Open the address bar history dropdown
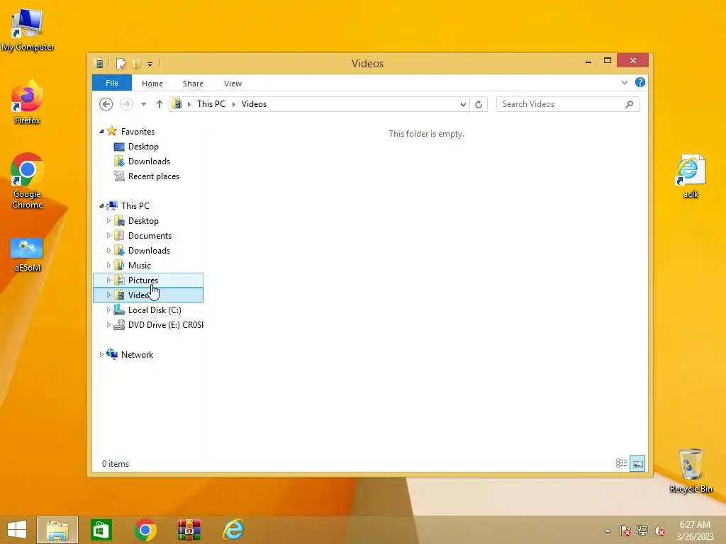 463,105
